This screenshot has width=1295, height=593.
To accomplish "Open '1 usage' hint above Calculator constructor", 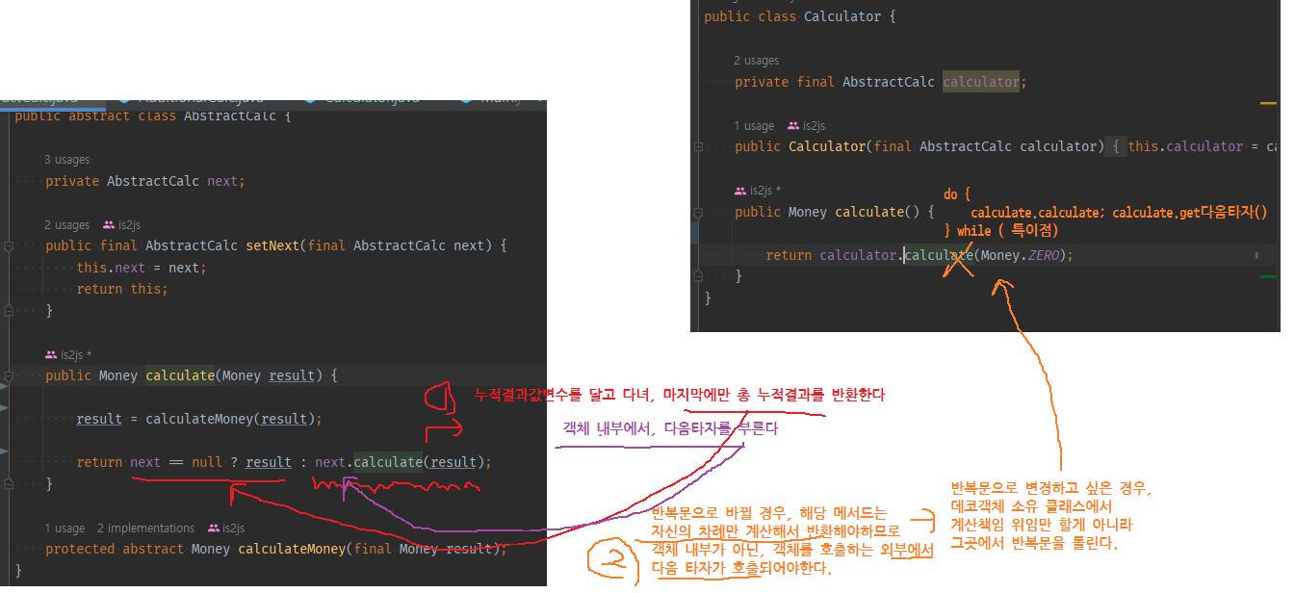I will coord(753,126).
